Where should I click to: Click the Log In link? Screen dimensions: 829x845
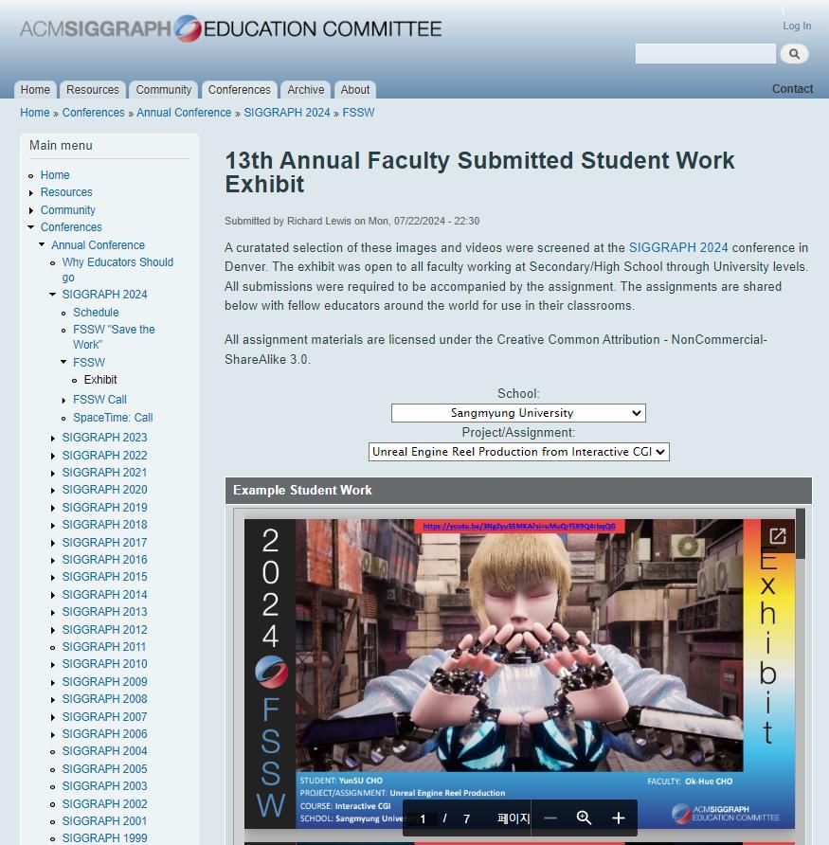tap(797, 26)
